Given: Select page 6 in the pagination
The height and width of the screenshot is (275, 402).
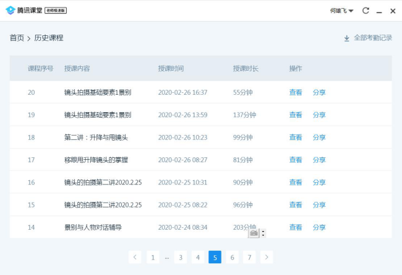Looking at the screenshot, I should 232,257.
